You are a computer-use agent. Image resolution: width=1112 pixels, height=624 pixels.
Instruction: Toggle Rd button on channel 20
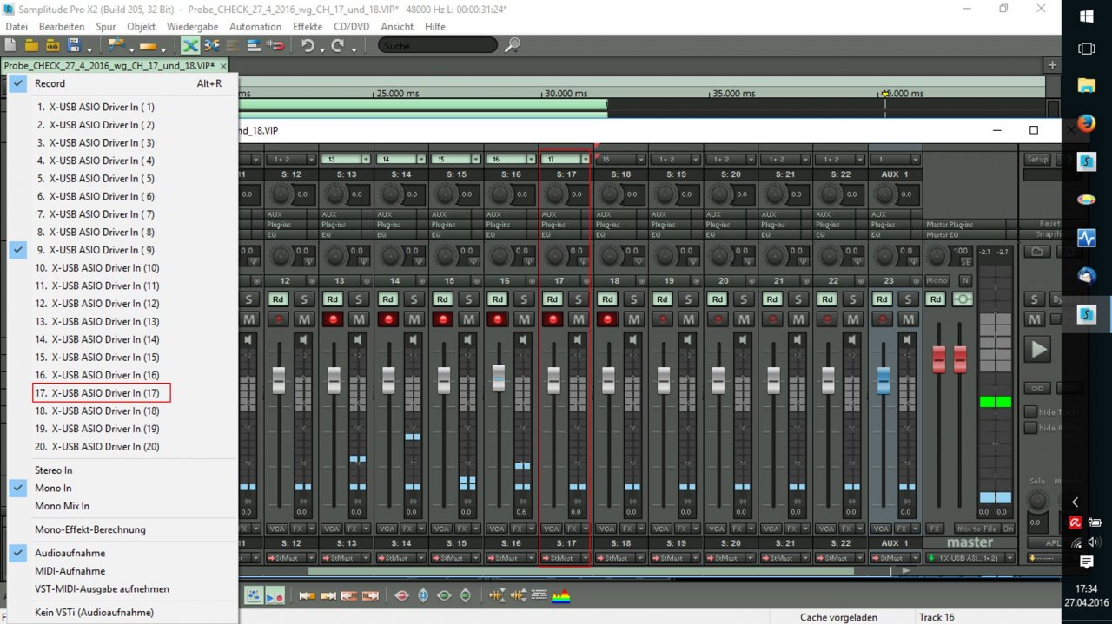tap(718, 299)
